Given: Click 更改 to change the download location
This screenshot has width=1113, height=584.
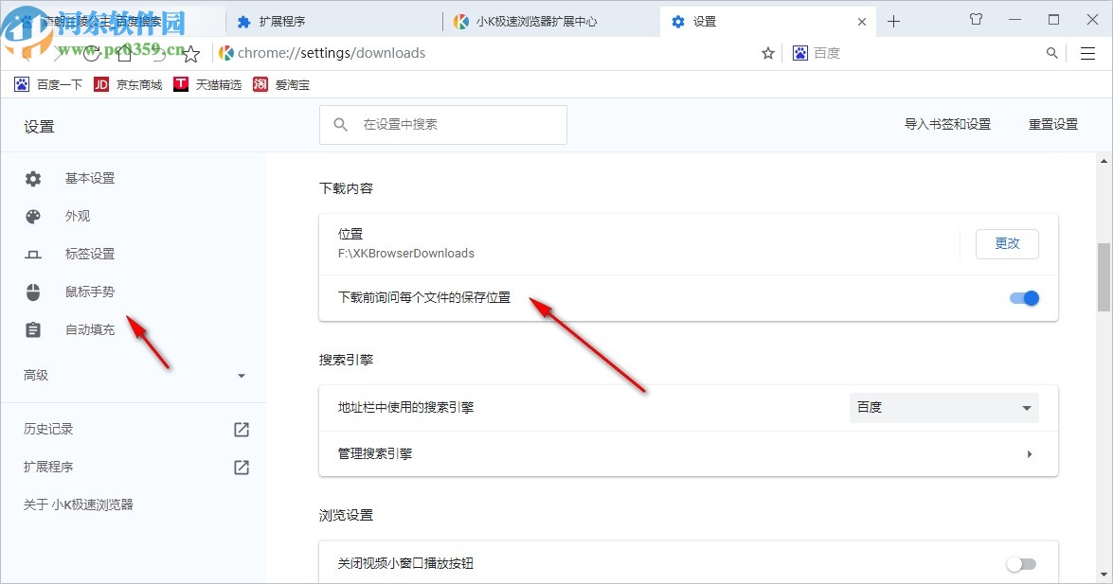Looking at the screenshot, I should click(x=1006, y=243).
